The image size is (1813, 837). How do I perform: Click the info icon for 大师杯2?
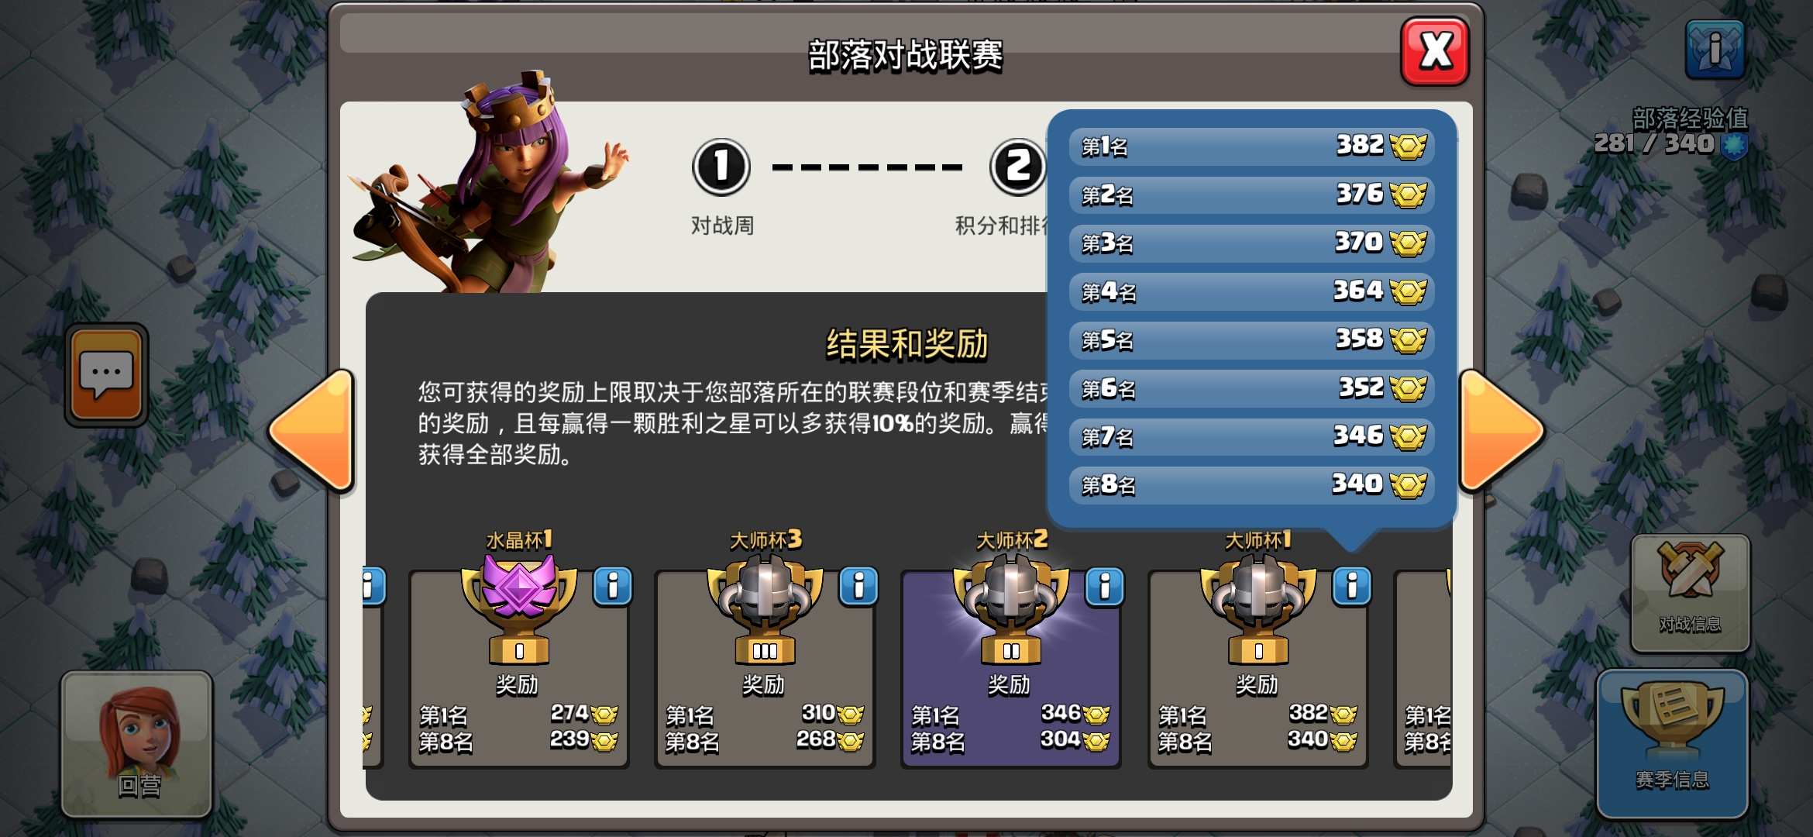[1105, 587]
